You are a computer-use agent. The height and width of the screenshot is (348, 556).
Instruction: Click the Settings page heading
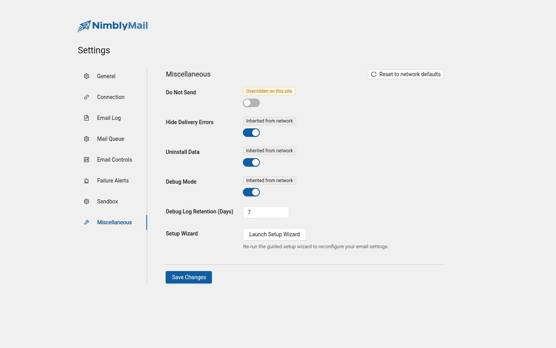94,50
